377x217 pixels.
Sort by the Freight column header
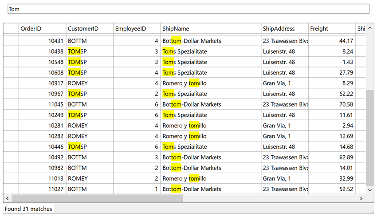(331, 29)
